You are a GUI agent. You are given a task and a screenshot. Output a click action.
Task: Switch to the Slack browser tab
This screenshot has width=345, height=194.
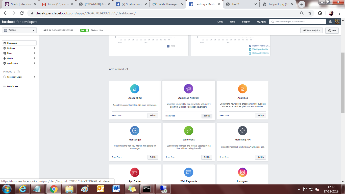(x=21, y=4)
